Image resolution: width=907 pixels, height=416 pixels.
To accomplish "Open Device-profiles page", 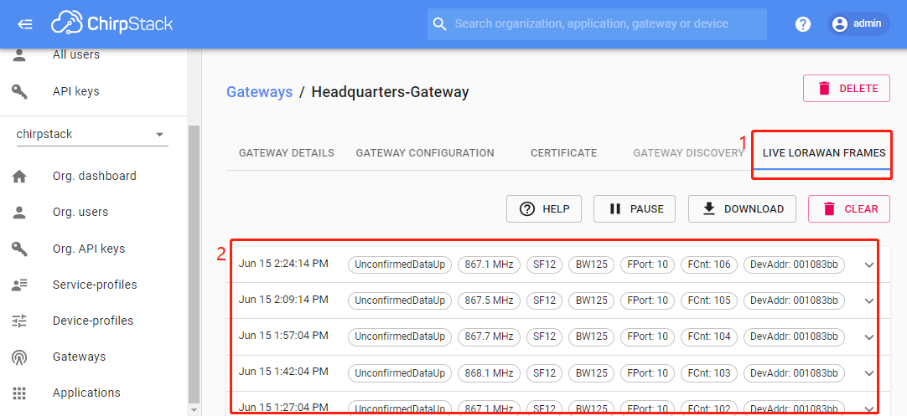I will tap(93, 321).
